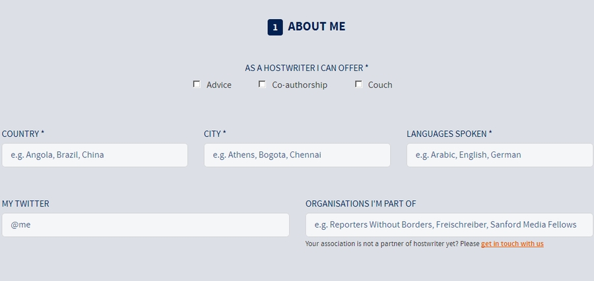Check the Couch checkbox
The height and width of the screenshot is (281, 594).
pos(358,84)
